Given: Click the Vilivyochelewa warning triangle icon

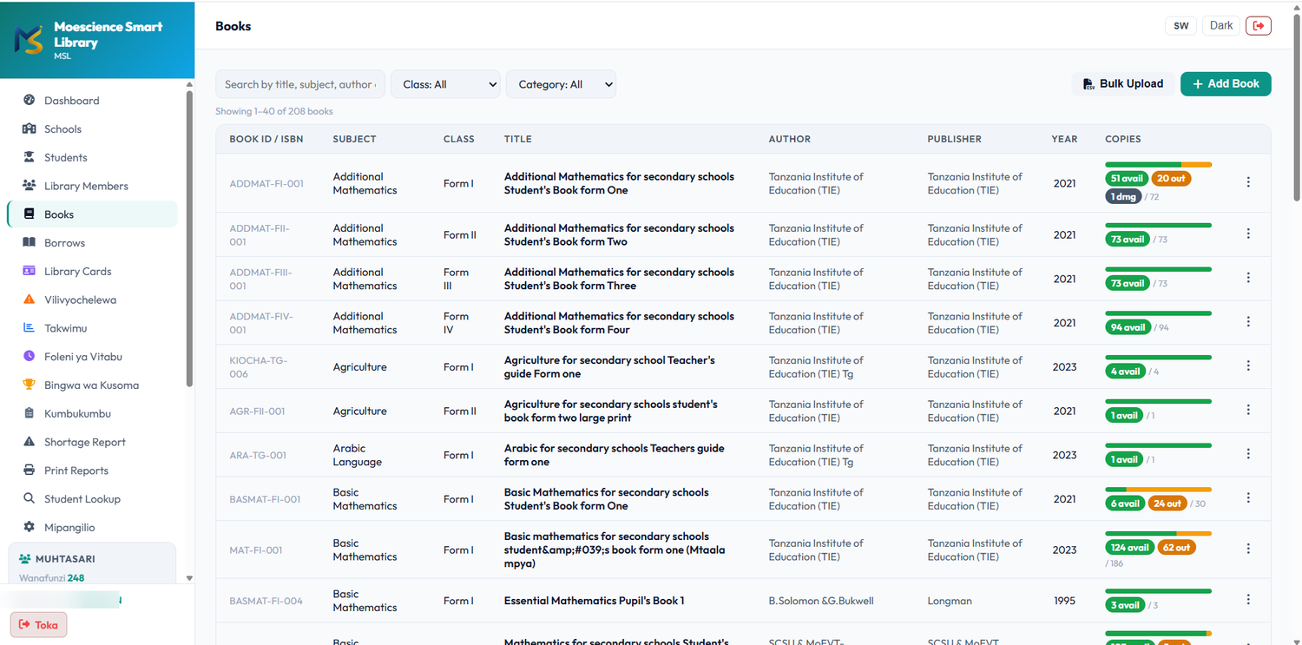Looking at the screenshot, I should (x=30, y=299).
